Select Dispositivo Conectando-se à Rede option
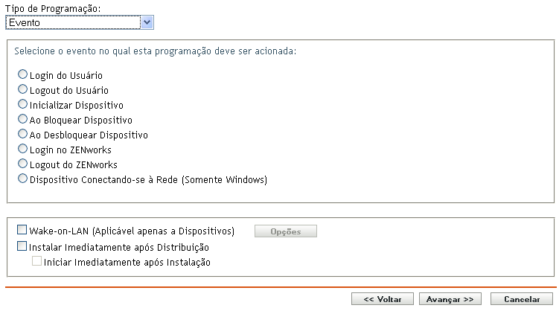This screenshot has width=559, height=311. click(22, 179)
